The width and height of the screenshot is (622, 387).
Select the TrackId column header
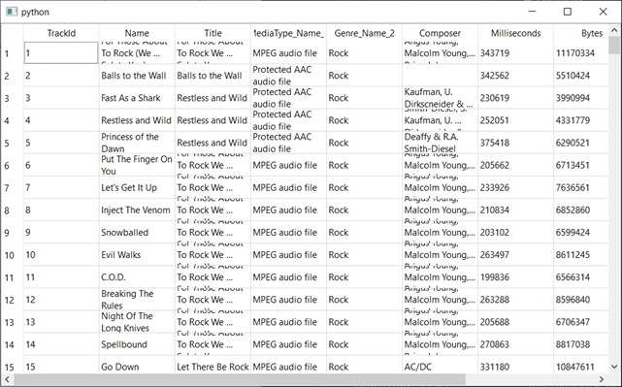point(61,33)
